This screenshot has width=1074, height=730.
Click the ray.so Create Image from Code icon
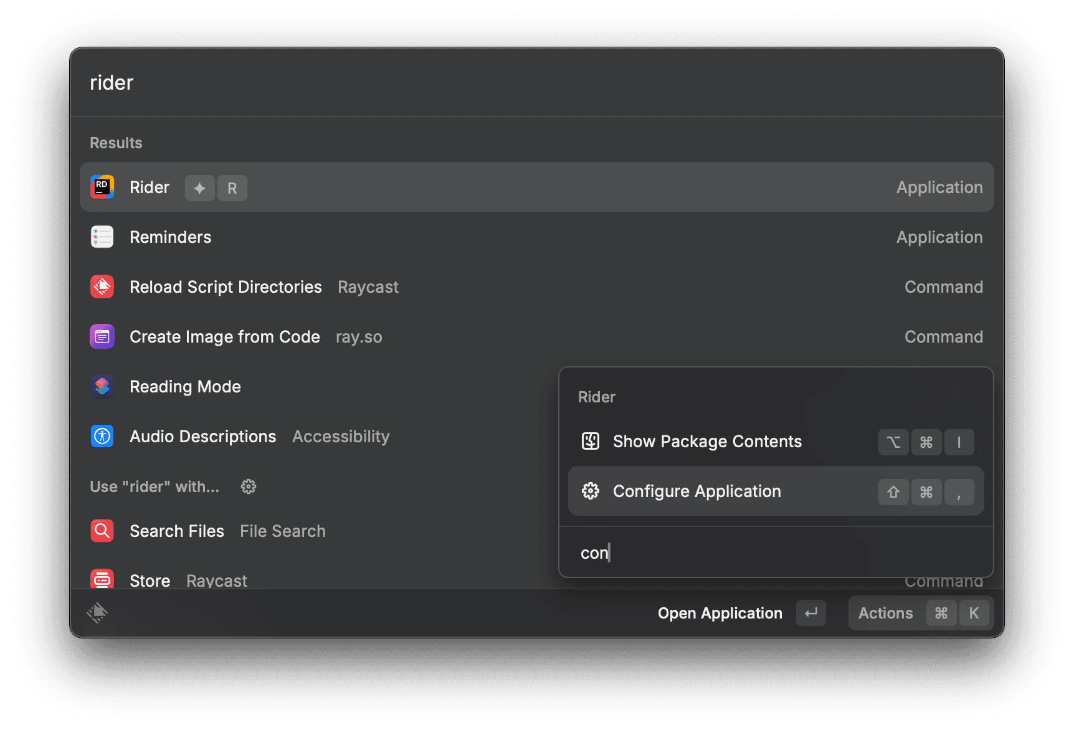[x=102, y=336]
